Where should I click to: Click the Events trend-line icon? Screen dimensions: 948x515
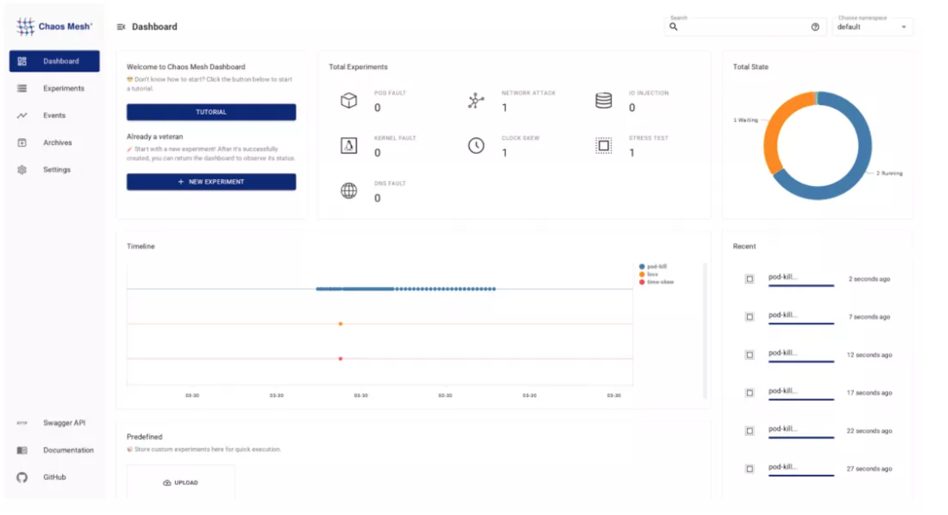coord(22,116)
